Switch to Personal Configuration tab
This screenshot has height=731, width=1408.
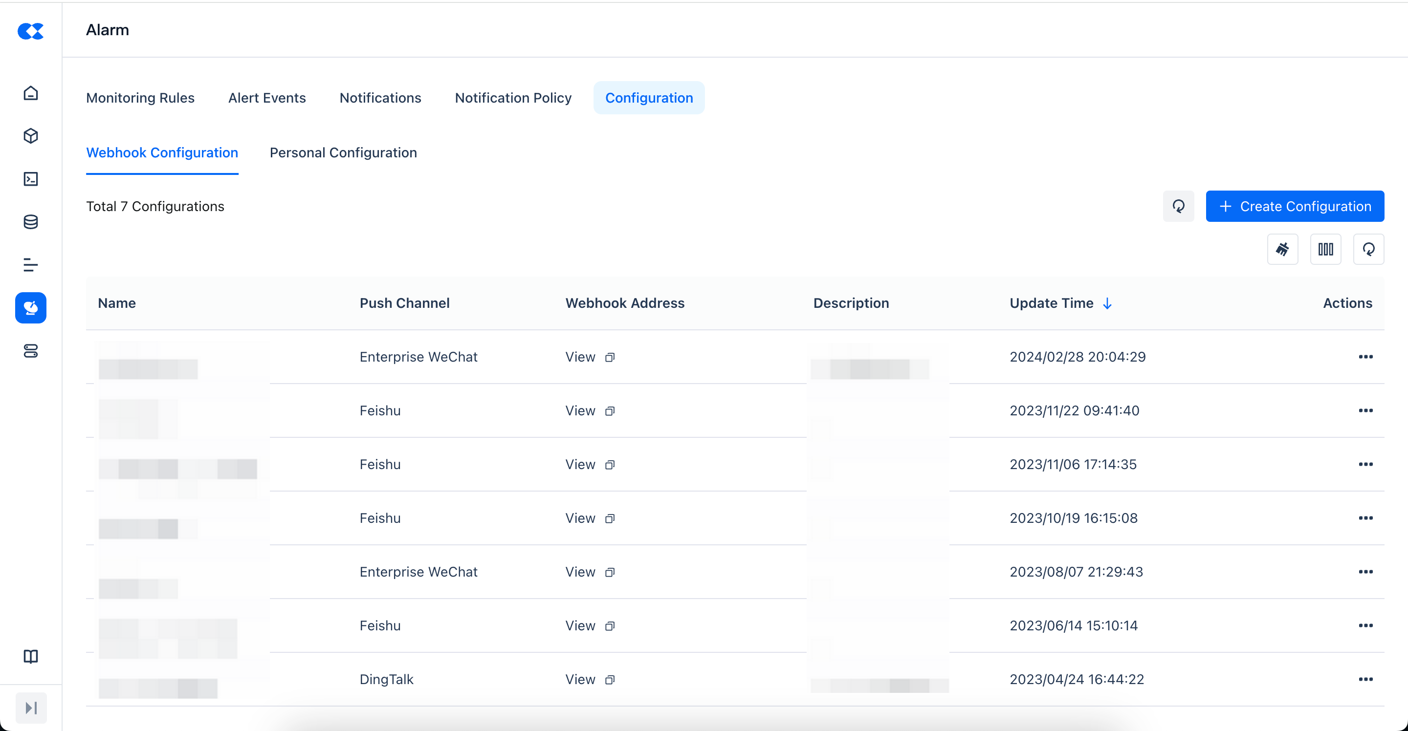[x=343, y=152]
